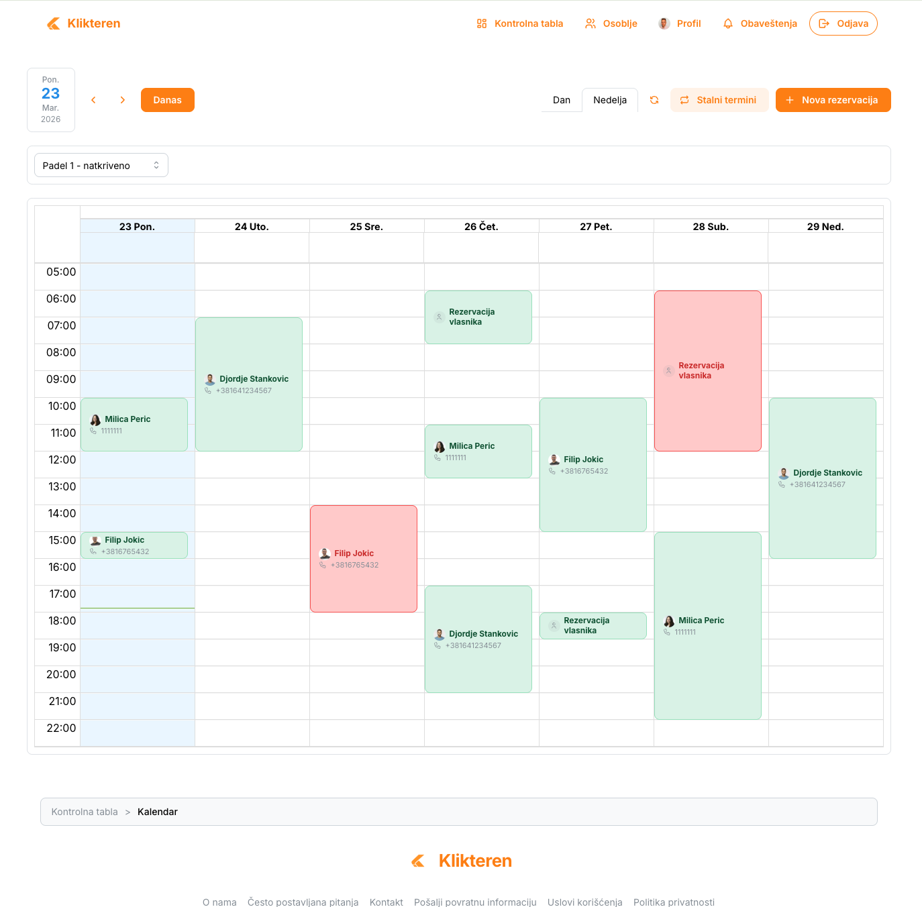922x907 pixels.
Task: Switch to the Dan view tab
Action: (x=562, y=100)
